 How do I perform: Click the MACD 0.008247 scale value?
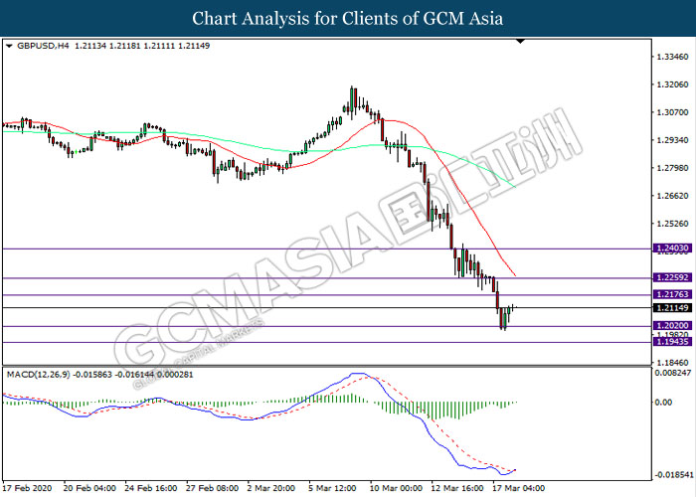pyautogui.click(x=673, y=373)
